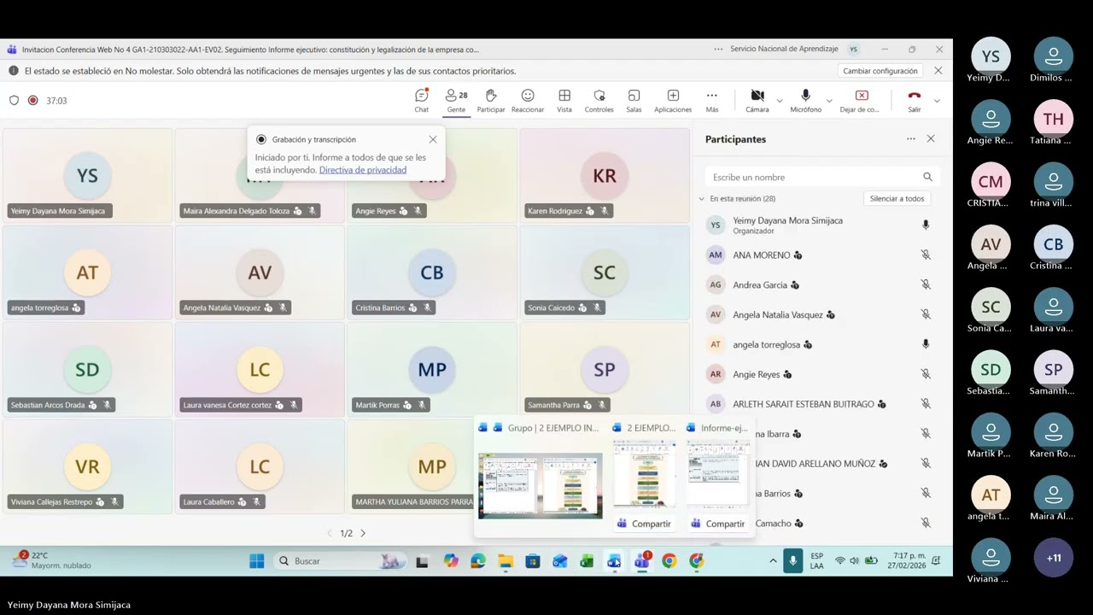
Task: Toggle ARLETH SARAIT ESTEBAN BUITRAGO's mic
Action: [926, 403]
